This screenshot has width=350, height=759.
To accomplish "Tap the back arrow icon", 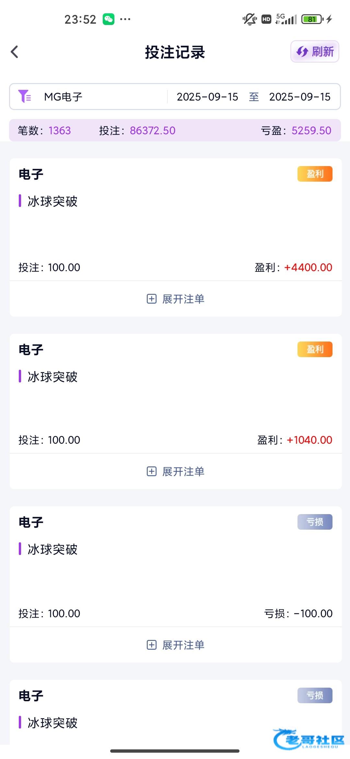I will point(15,52).
